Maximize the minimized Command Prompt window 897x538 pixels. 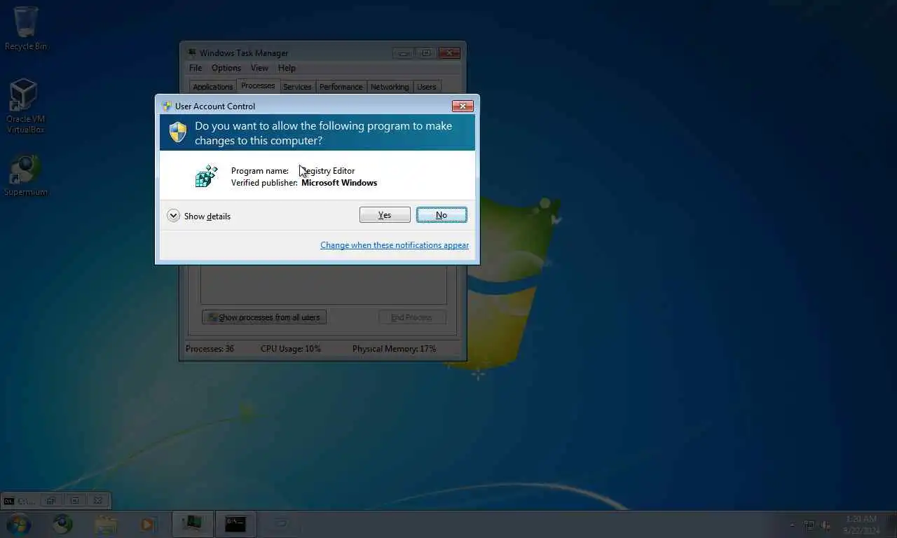[x=75, y=501]
